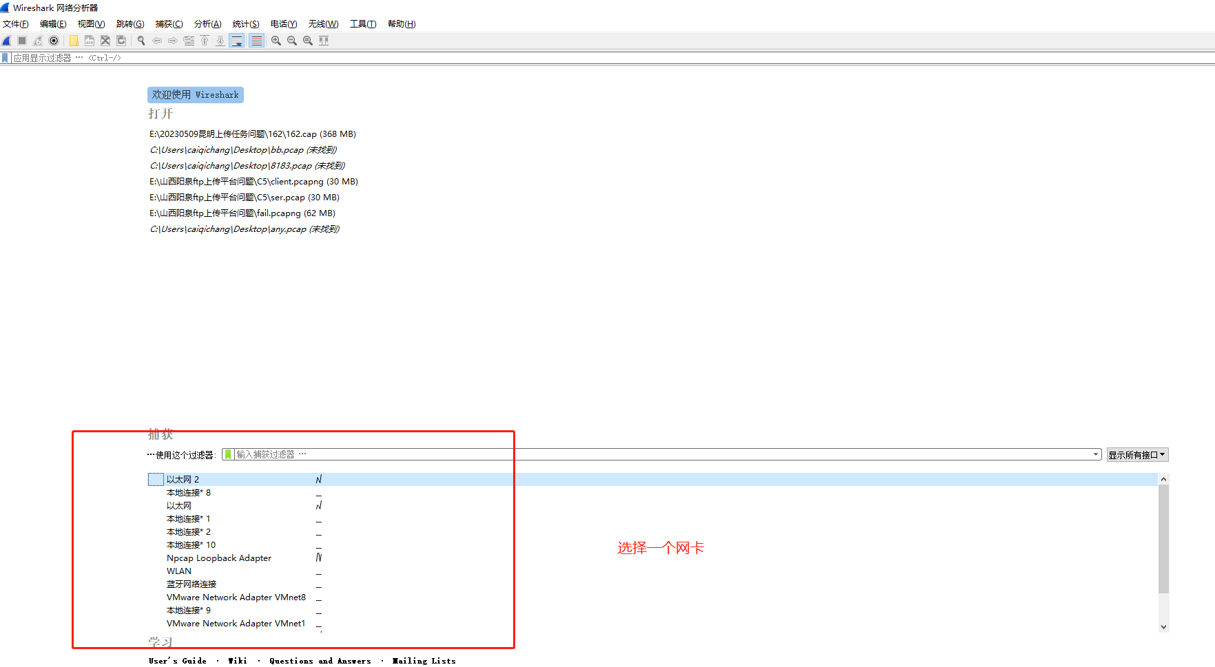Start capturing packets with the shark fin icon
Viewport: 1215px width, 667px height.
point(6,41)
